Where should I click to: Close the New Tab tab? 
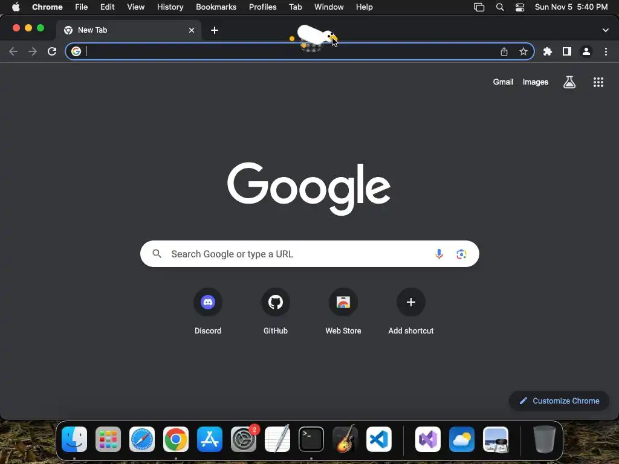point(192,30)
